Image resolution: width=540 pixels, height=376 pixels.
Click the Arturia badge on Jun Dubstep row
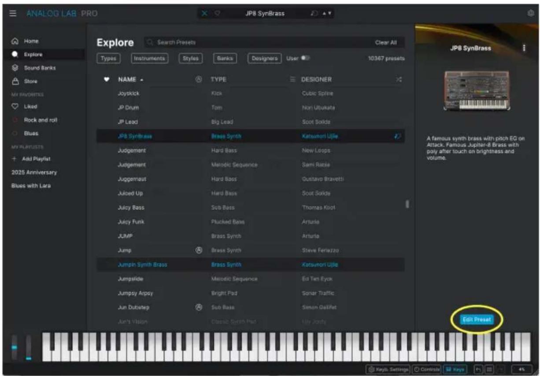click(198, 307)
